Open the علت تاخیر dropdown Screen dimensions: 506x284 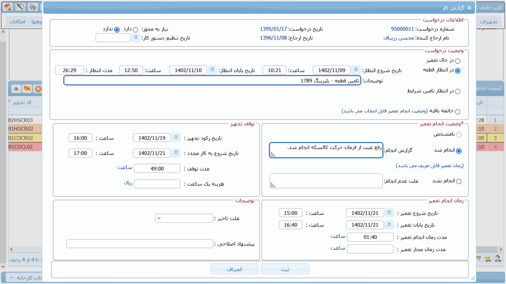[184, 217]
